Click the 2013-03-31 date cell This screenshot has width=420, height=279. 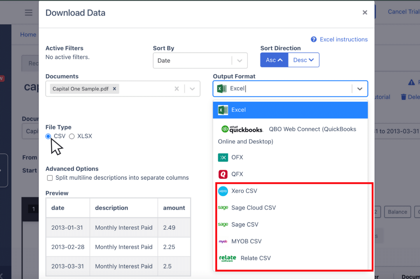coord(68,266)
